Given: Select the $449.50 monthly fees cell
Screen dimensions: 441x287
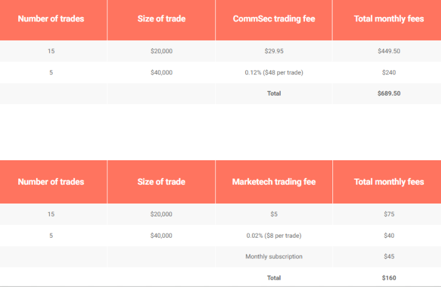Looking at the screenshot, I should click(x=389, y=51).
